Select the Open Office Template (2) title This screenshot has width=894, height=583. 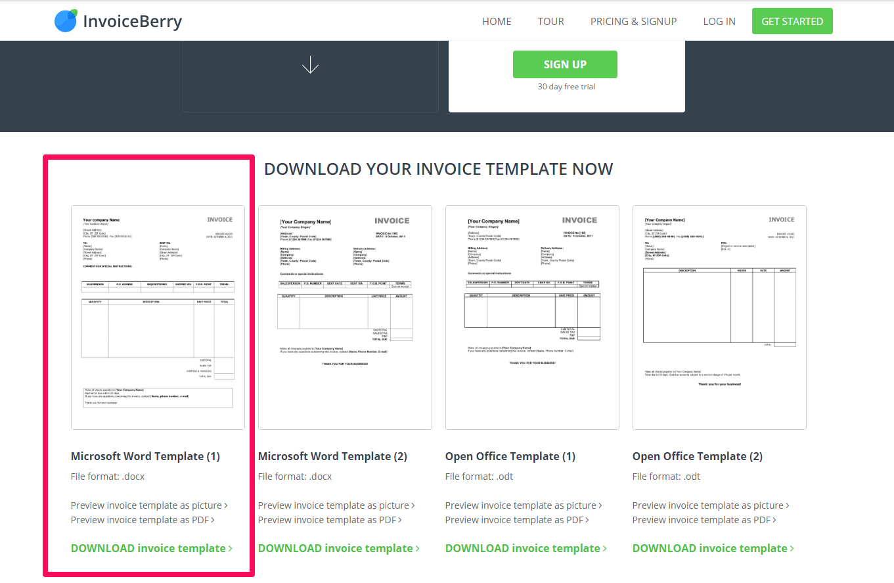pos(698,456)
